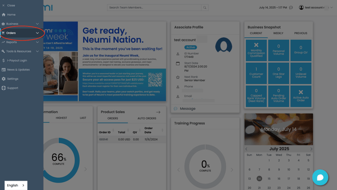The width and height of the screenshot is (337, 190).
Task: Select July 15 on calendar
Action: coord(269,179)
